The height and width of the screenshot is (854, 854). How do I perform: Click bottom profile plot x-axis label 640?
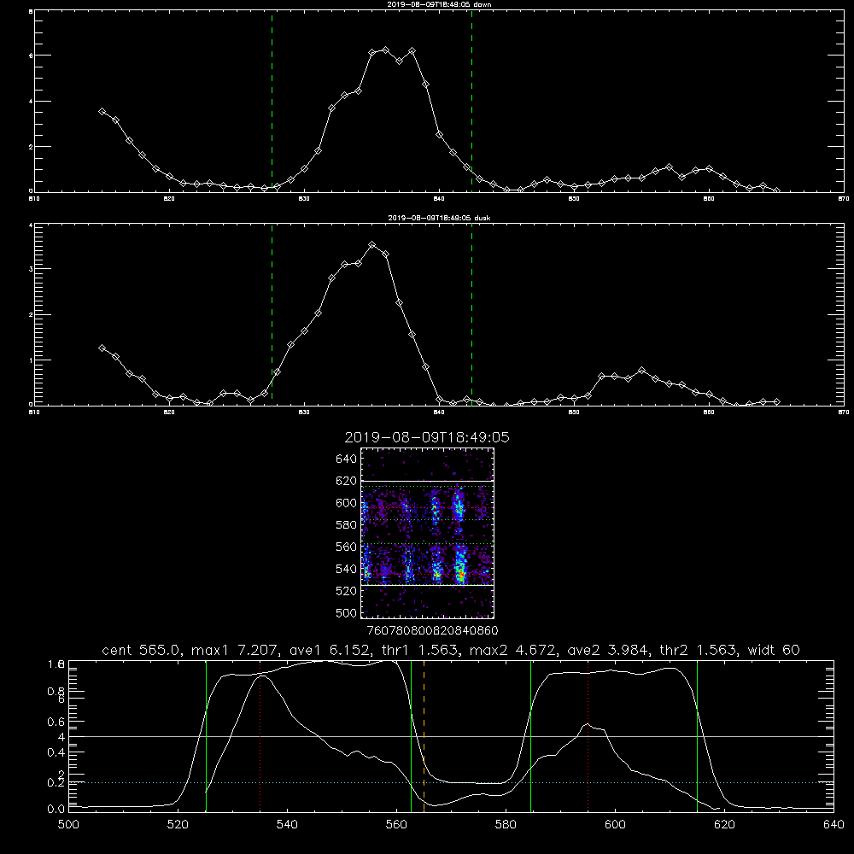834,824
